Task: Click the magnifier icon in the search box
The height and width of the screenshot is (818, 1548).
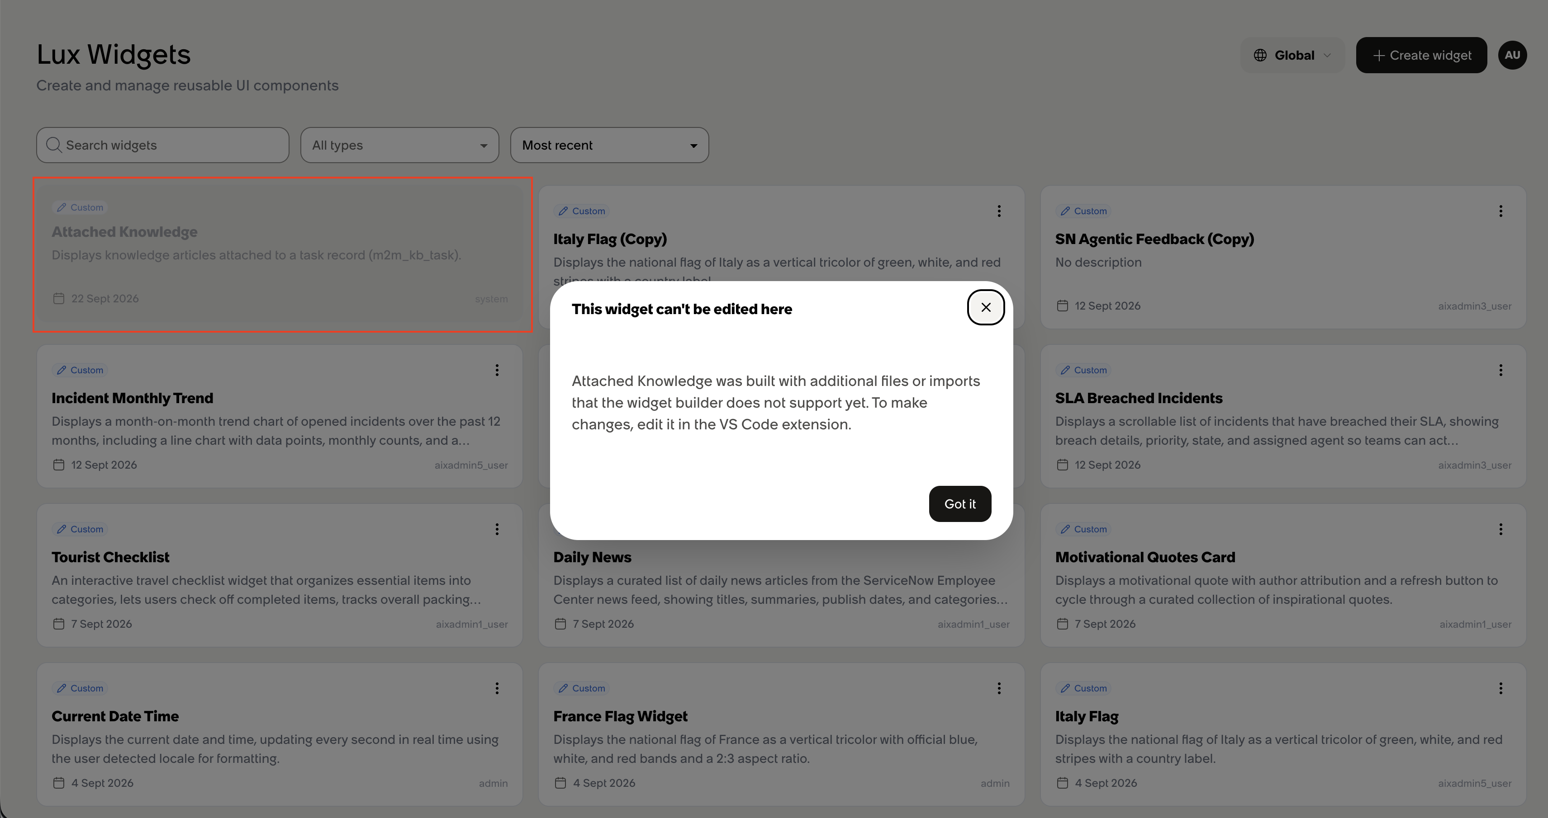Action: 53,145
